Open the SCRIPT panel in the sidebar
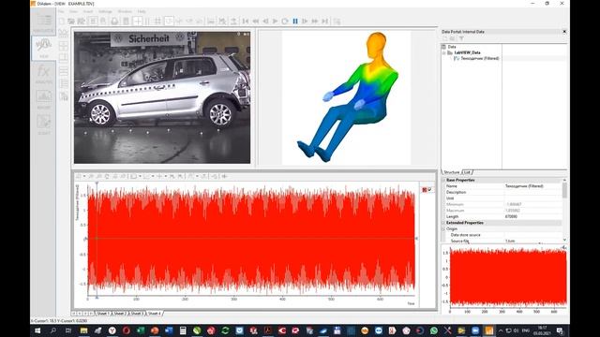 click(x=44, y=125)
